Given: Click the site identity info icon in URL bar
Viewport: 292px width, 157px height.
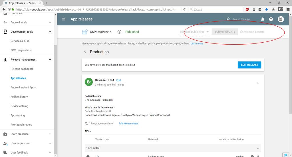Looking at the screenshot, I should coord(9,9).
